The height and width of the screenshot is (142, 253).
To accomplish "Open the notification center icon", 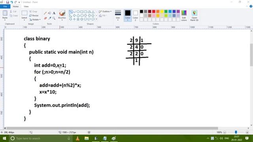I will click(x=247, y=138).
